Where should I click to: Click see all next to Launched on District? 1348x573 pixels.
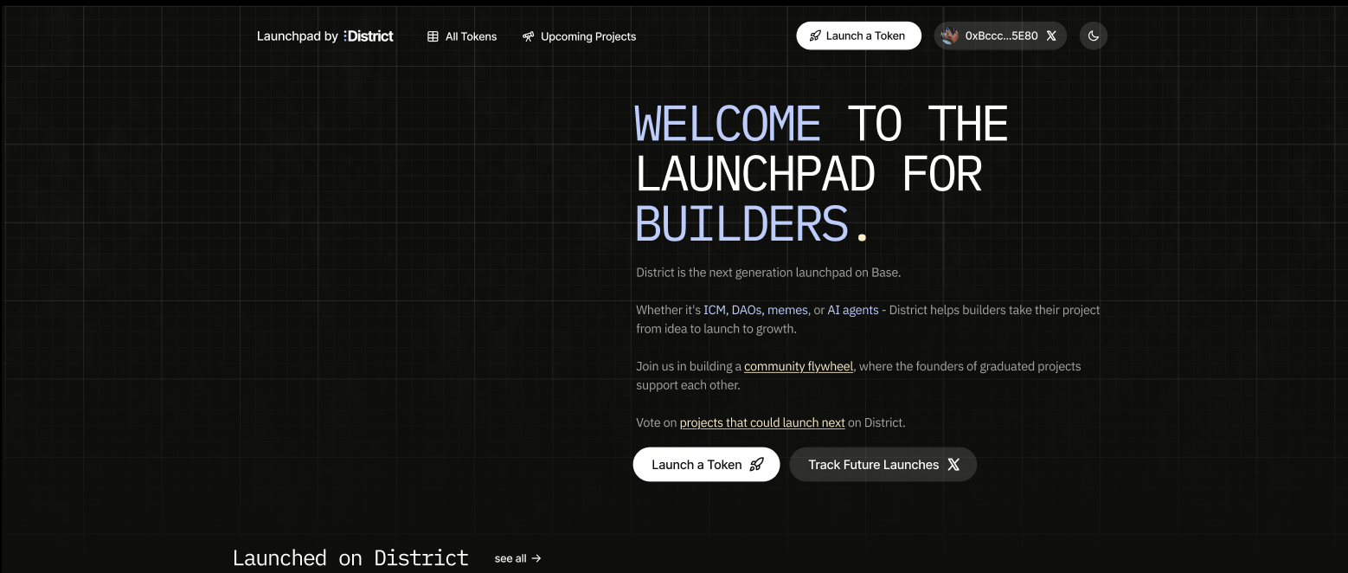point(517,558)
